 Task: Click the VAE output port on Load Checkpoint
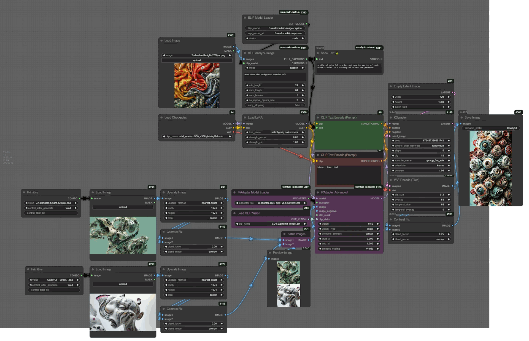click(x=234, y=132)
